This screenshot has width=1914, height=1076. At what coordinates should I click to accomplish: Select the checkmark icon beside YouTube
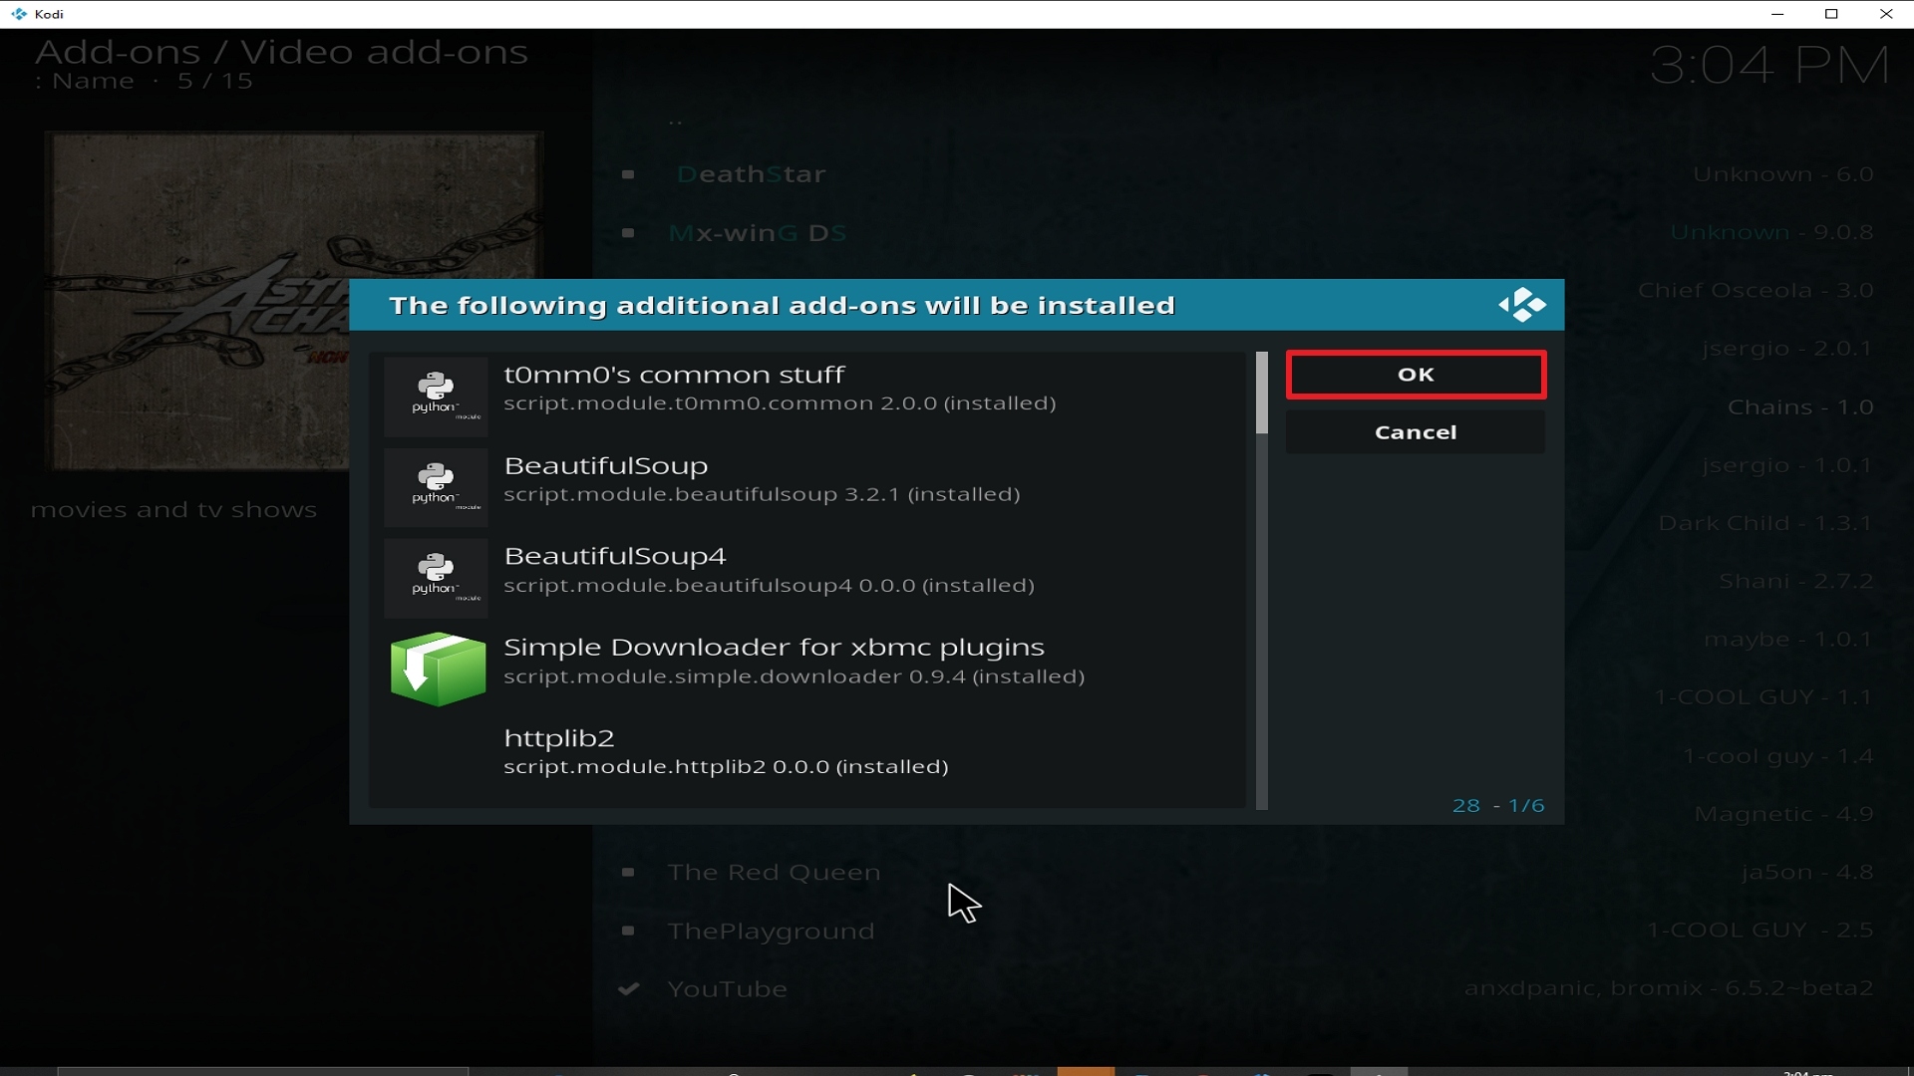click(x=628, y=989)
